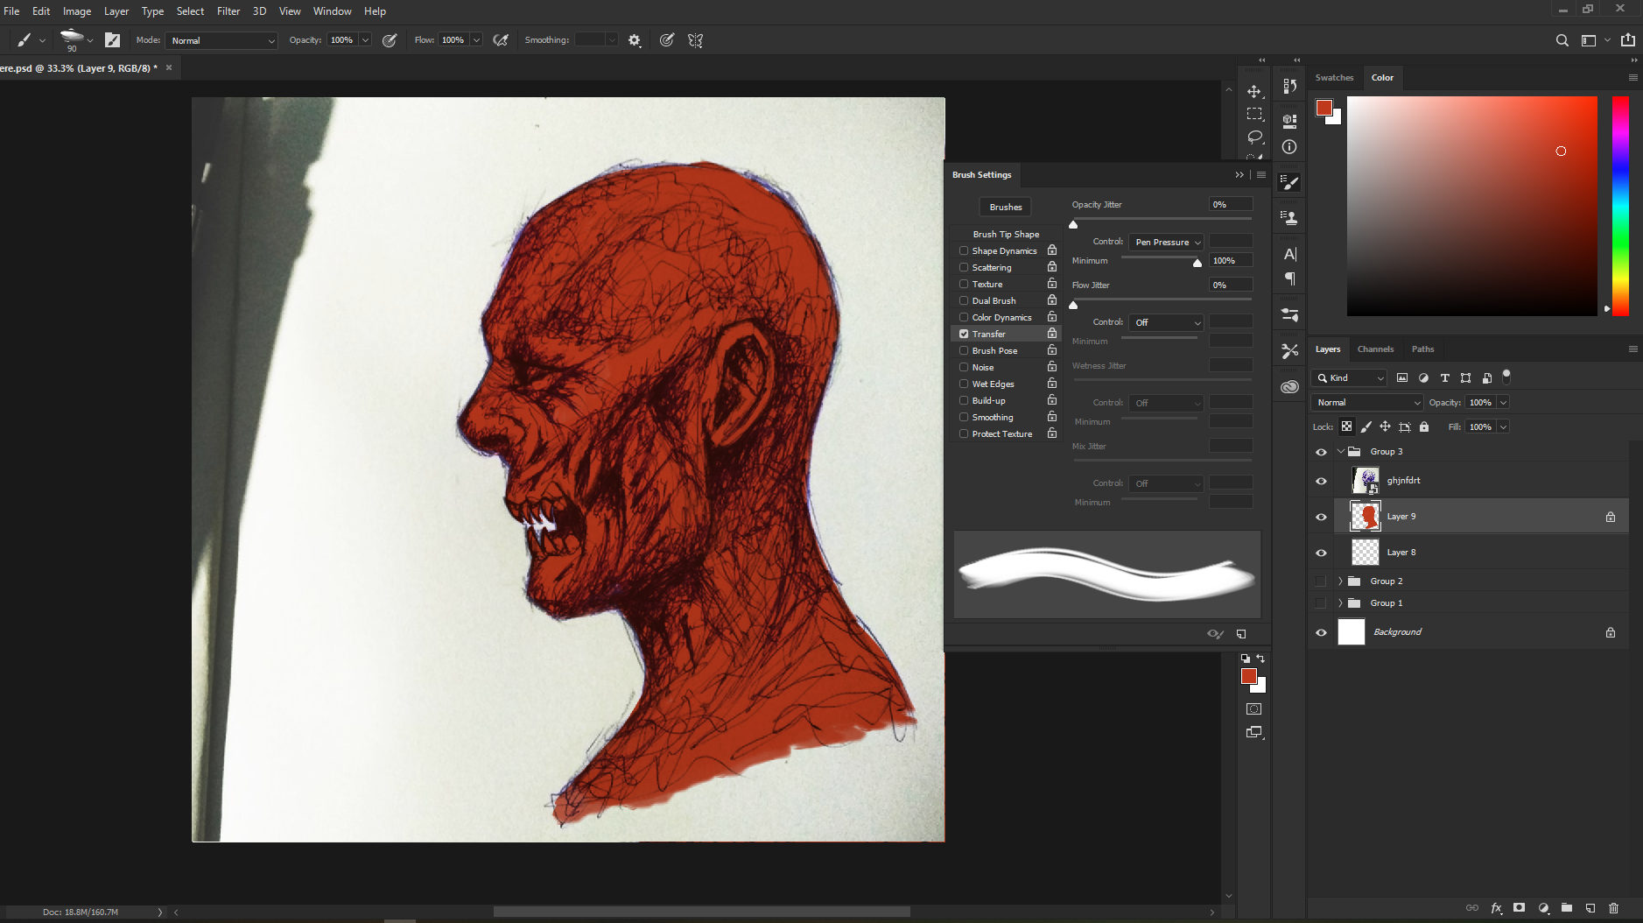Open the layer Kind filter dropdown
The image size is (1643, 923).
pos(1350,378)
